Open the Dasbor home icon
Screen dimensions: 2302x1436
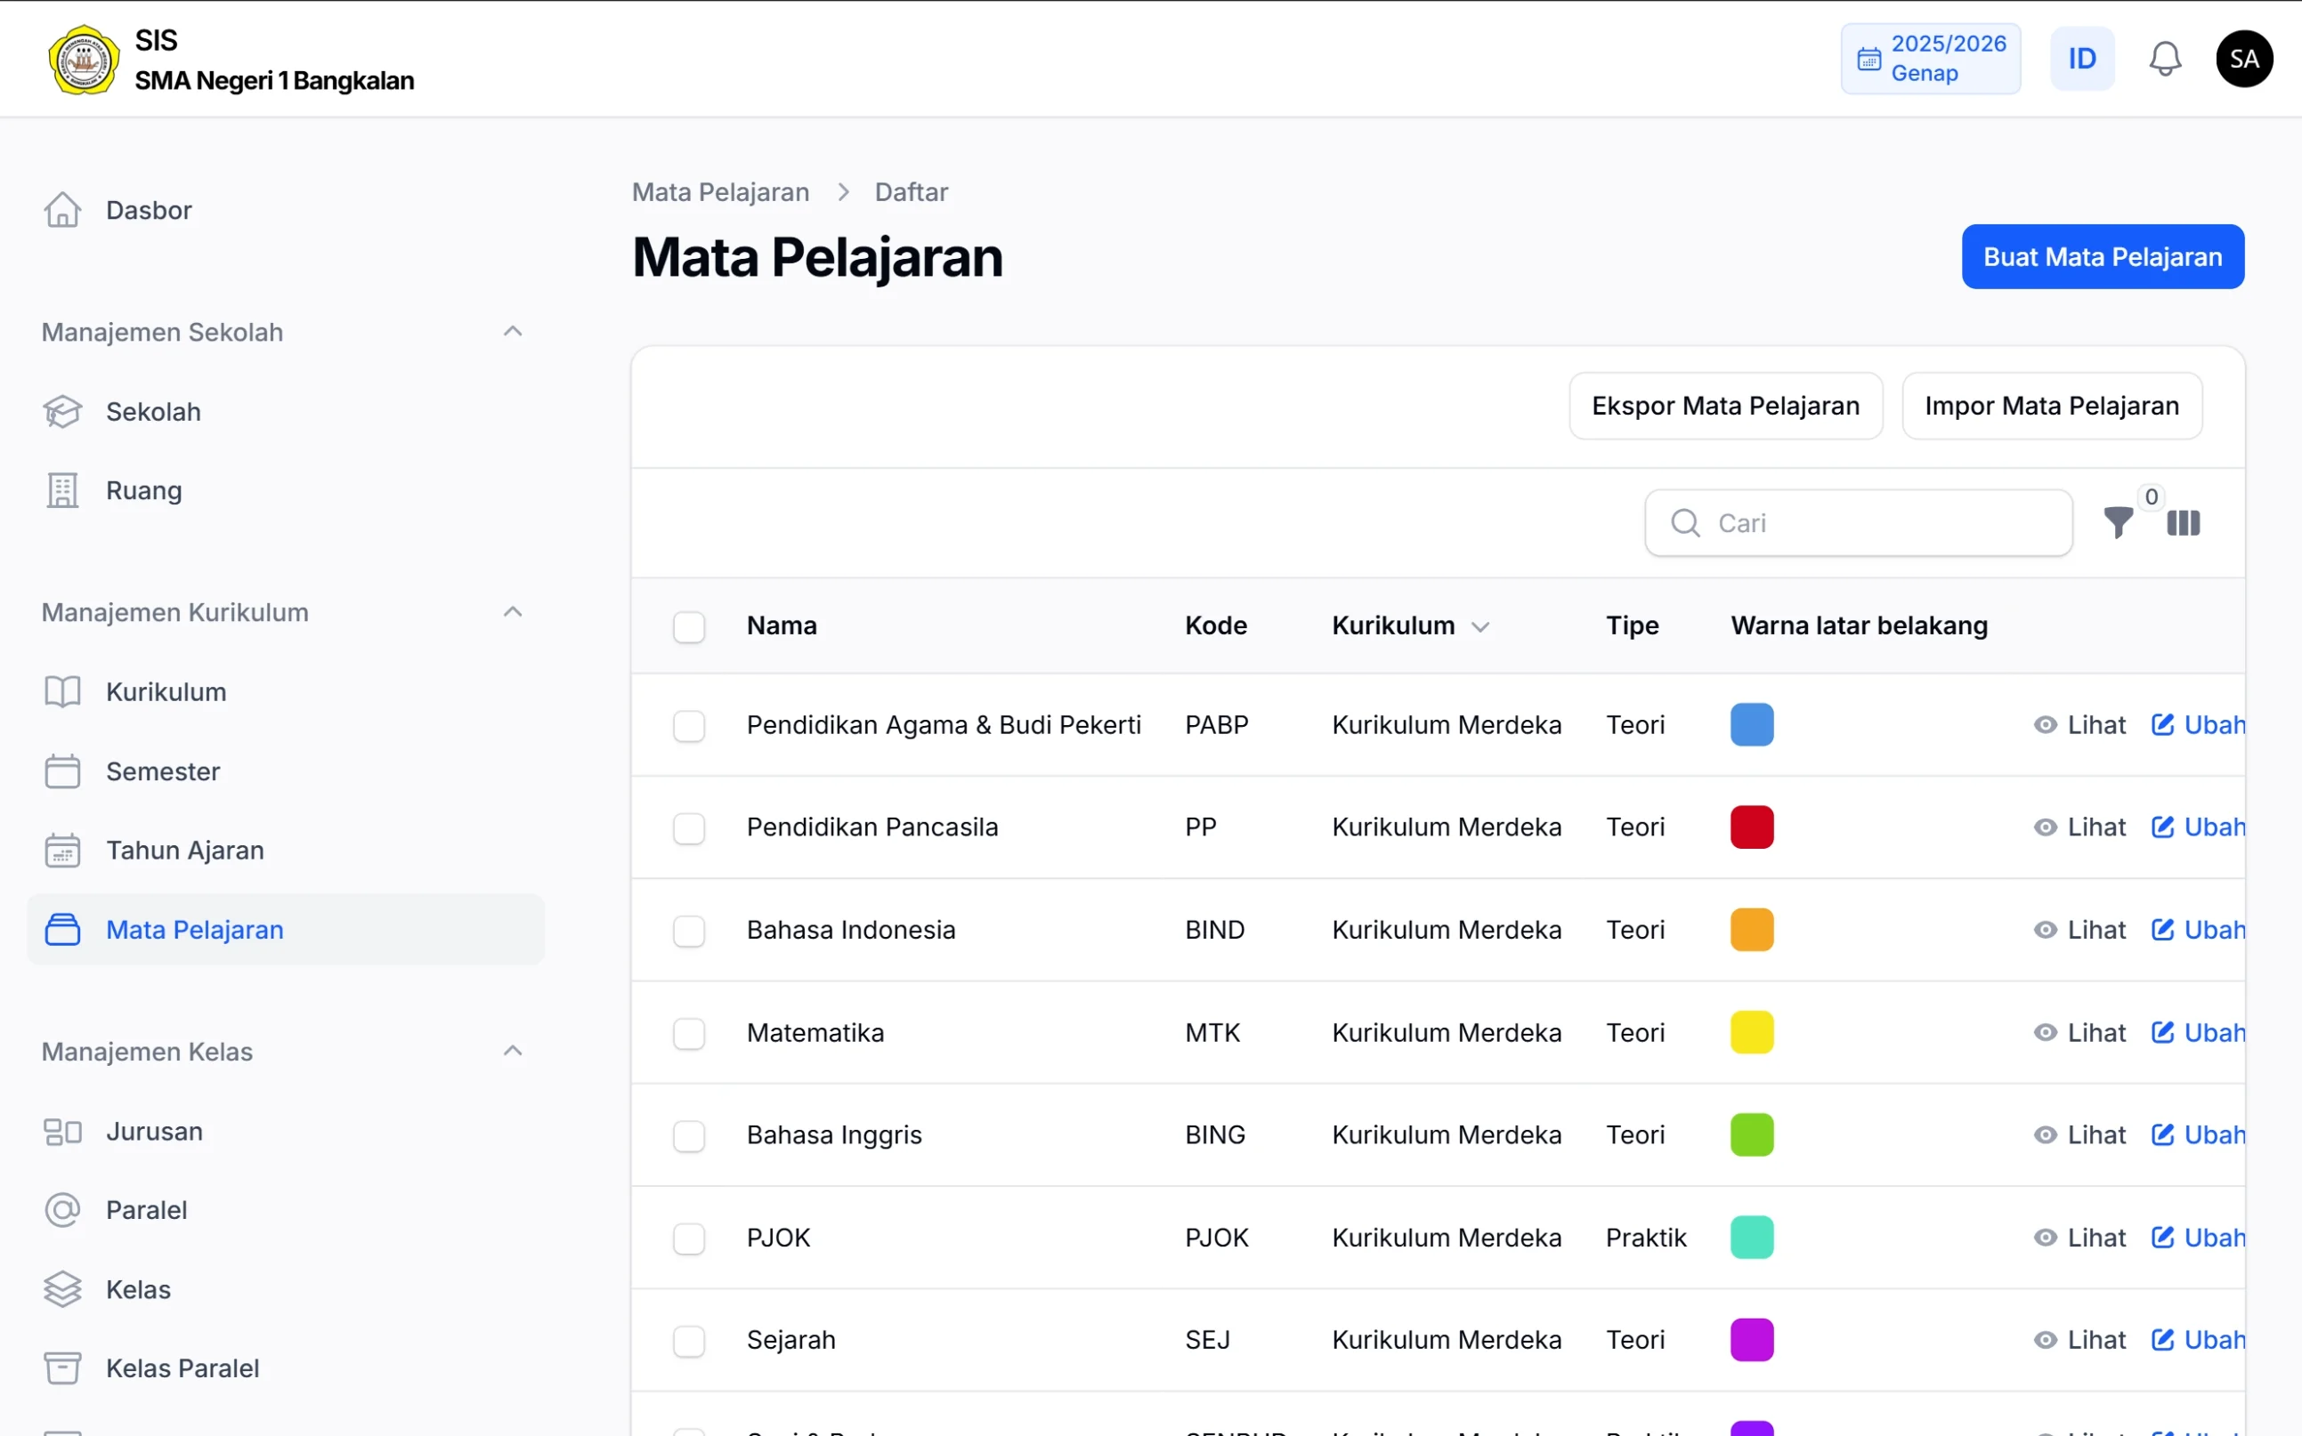[62, 209]
